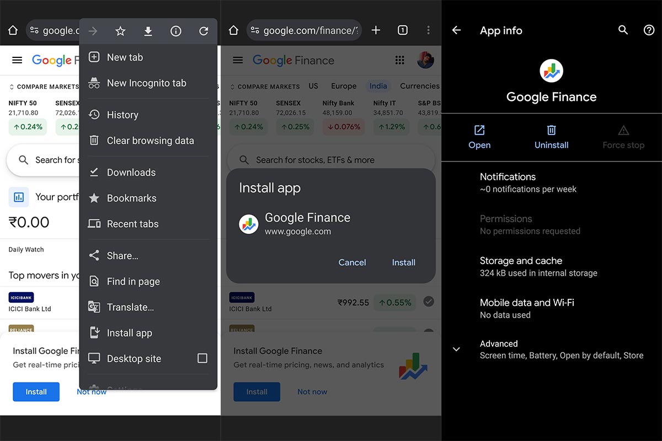This screenshot has width=662, height=441.
Task: Click the Nifty IT index card
Action: pos(390,116)
